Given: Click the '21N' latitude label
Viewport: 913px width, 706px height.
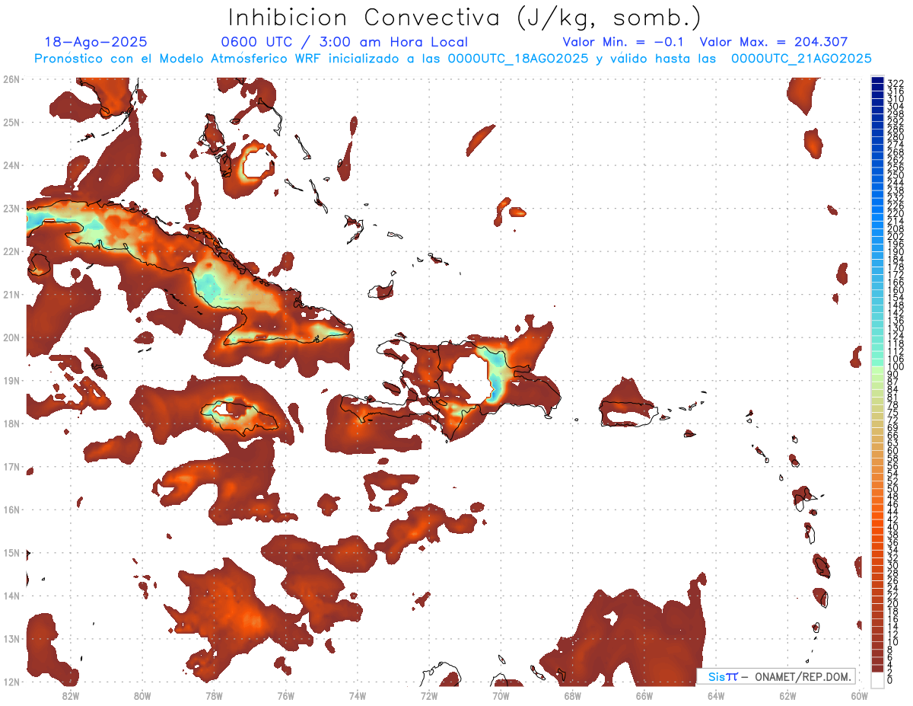Looking at the screenshot, I should click(x=11, y=294).
